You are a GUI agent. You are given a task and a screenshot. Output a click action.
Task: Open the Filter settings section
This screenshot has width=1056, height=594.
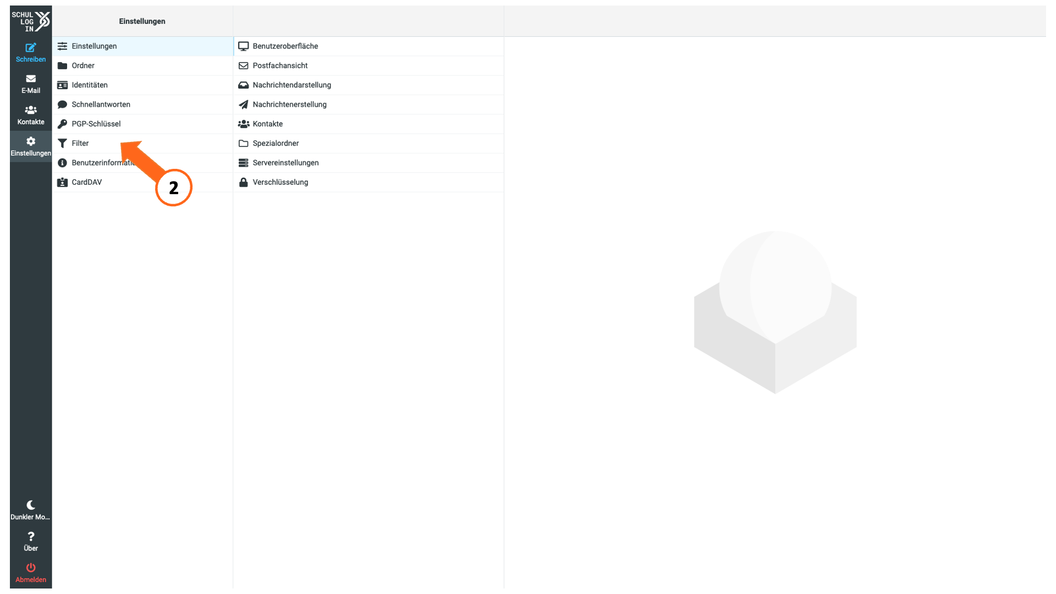point(142,144)
